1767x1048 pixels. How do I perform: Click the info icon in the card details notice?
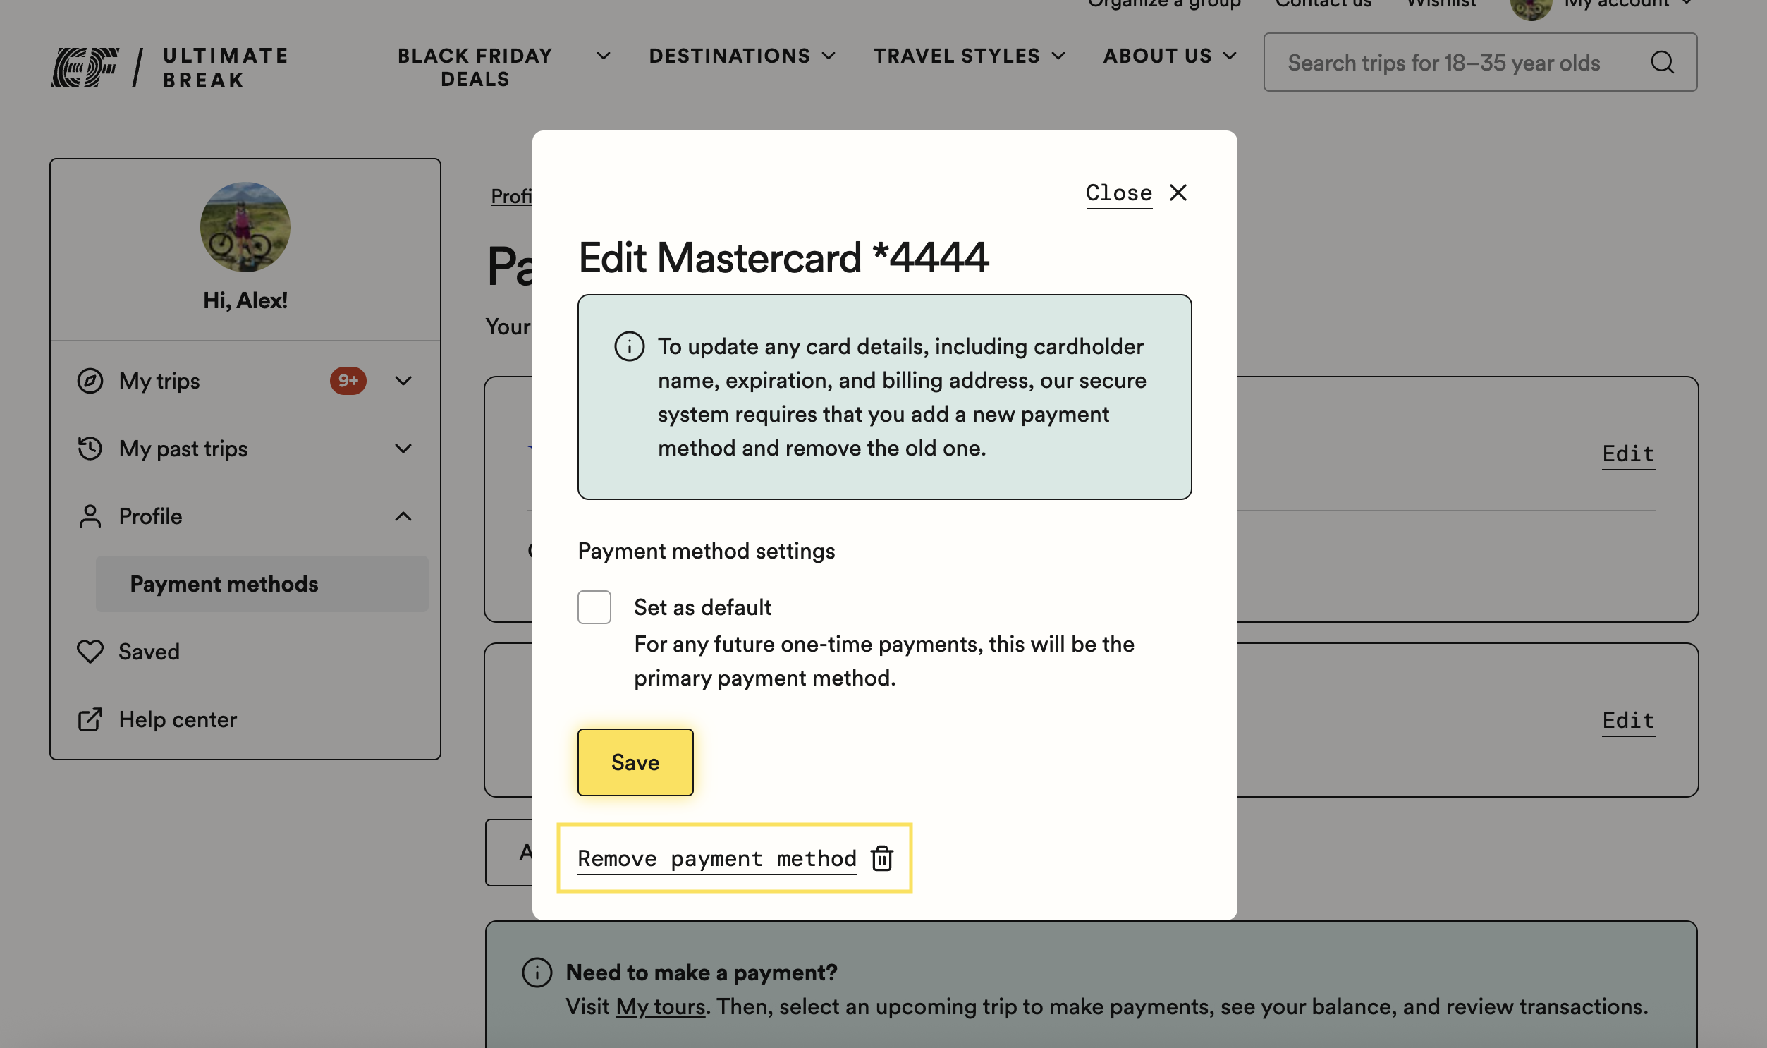tap(629, 347)
